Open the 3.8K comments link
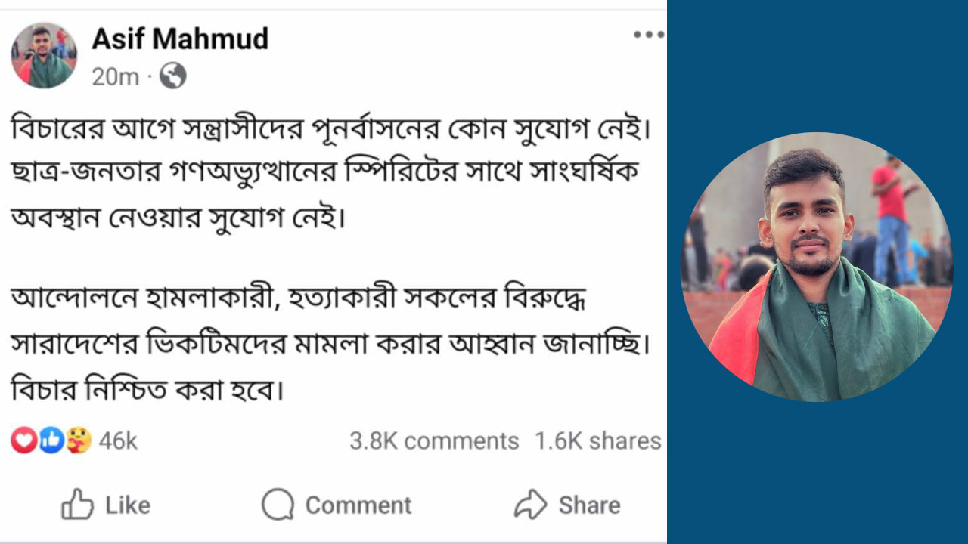The image size is (968, 544). coord(434,441)
